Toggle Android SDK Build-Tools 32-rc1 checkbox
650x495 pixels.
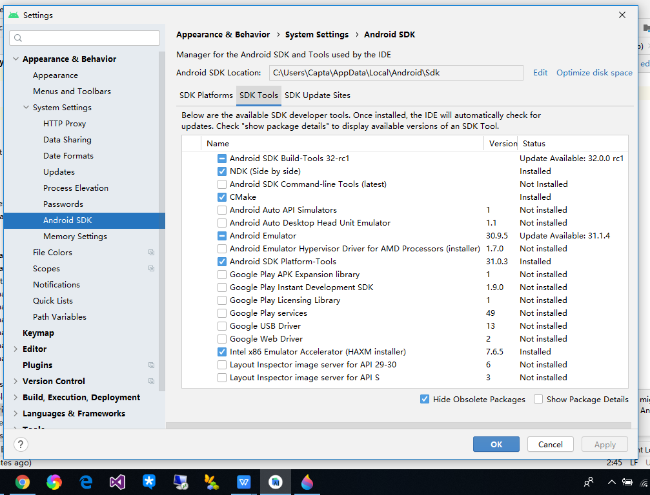222,159
